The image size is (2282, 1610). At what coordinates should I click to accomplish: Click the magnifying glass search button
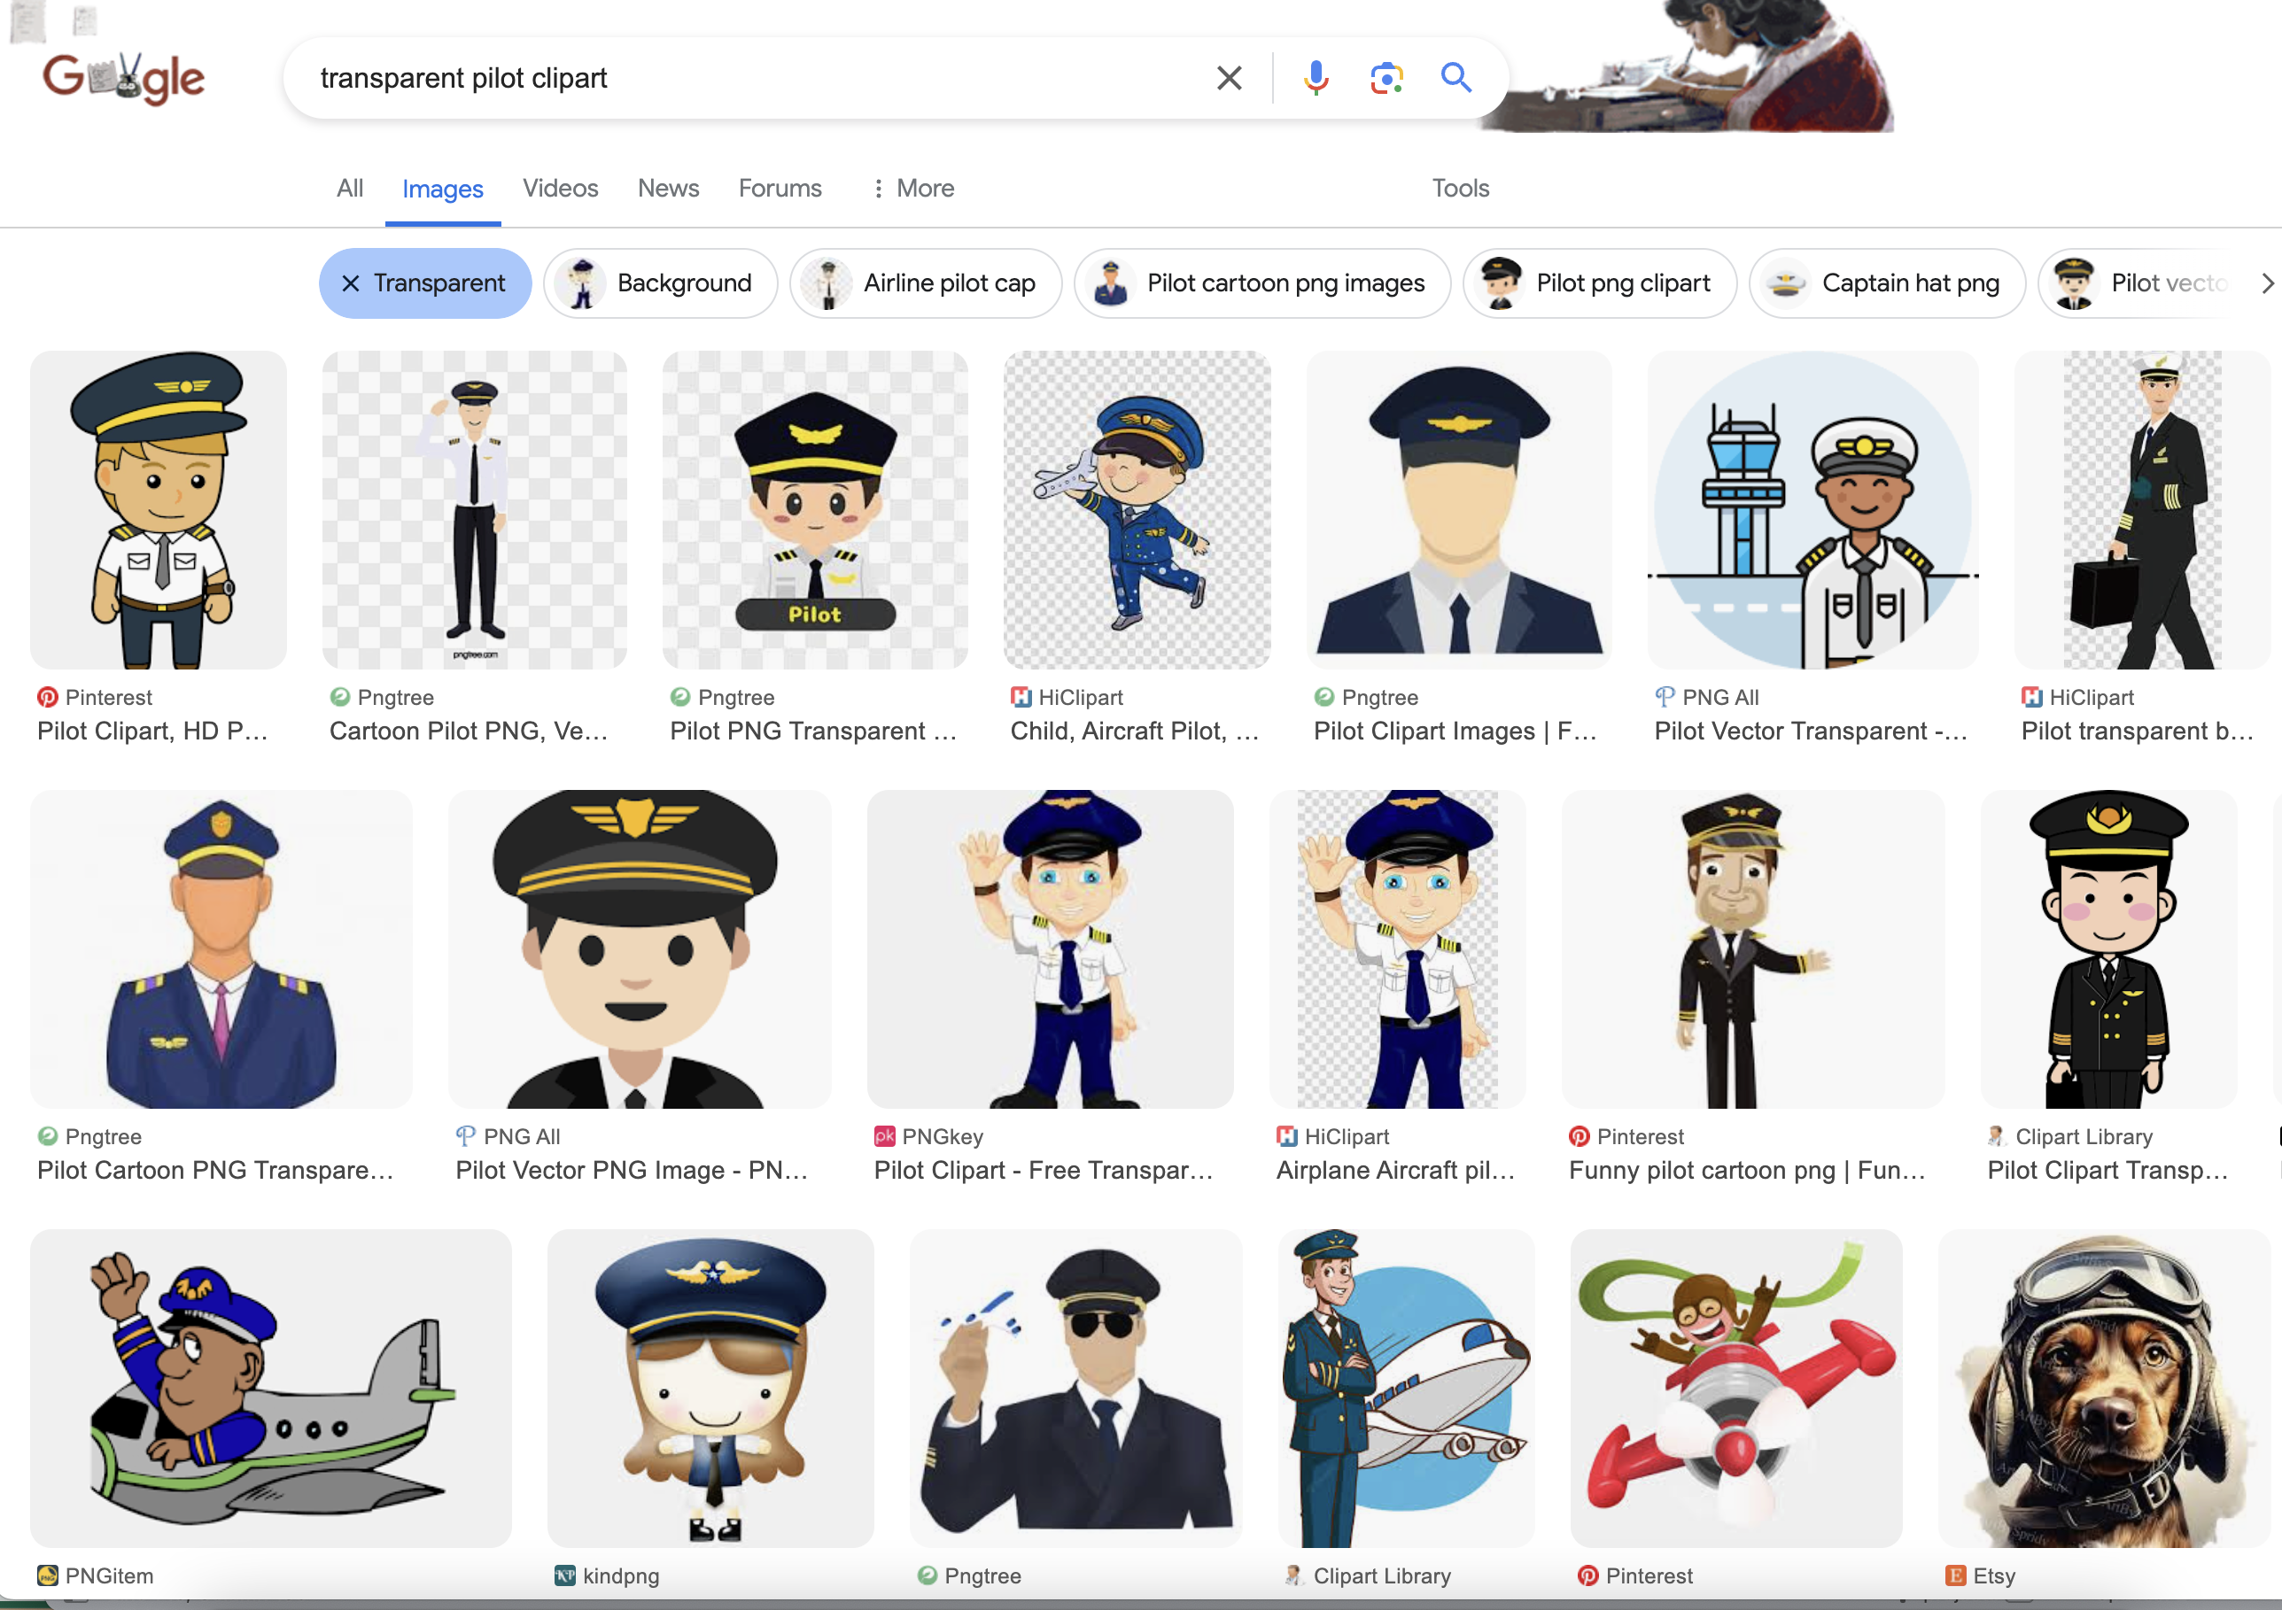click(x=1455, y=77)
